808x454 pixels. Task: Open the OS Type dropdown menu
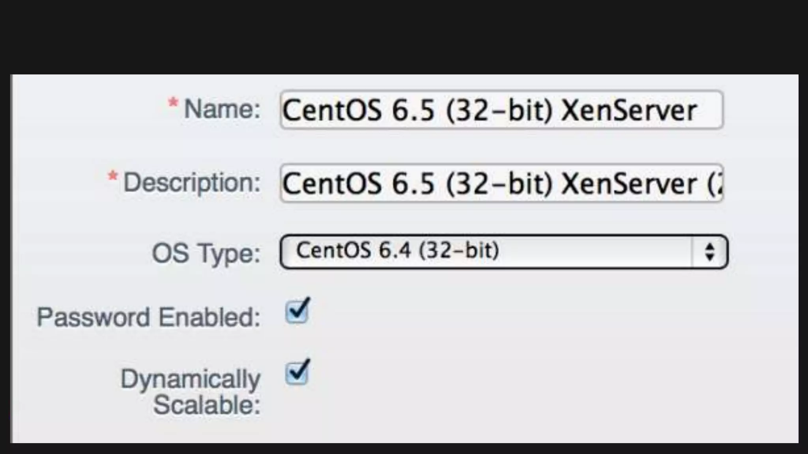[485, 251]
